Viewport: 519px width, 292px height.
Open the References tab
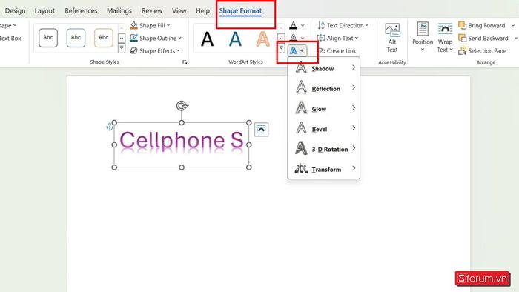81,10
